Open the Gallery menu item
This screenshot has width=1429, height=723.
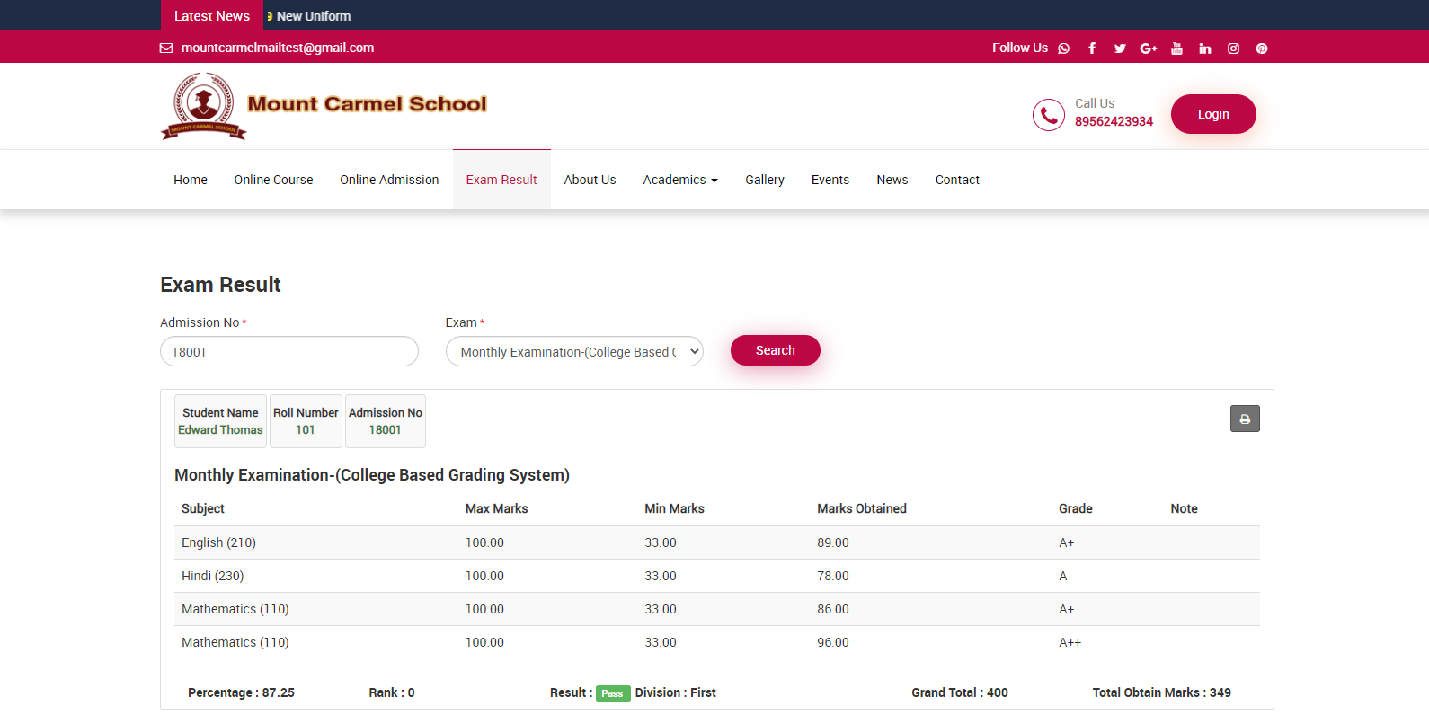click(x=765, y=180)
